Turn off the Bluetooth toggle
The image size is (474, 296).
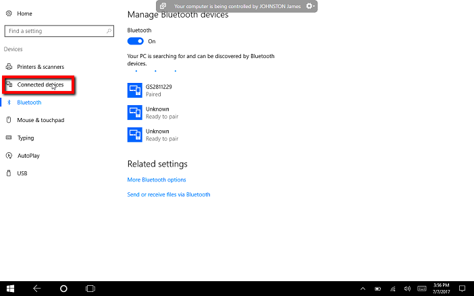[135, 41]
